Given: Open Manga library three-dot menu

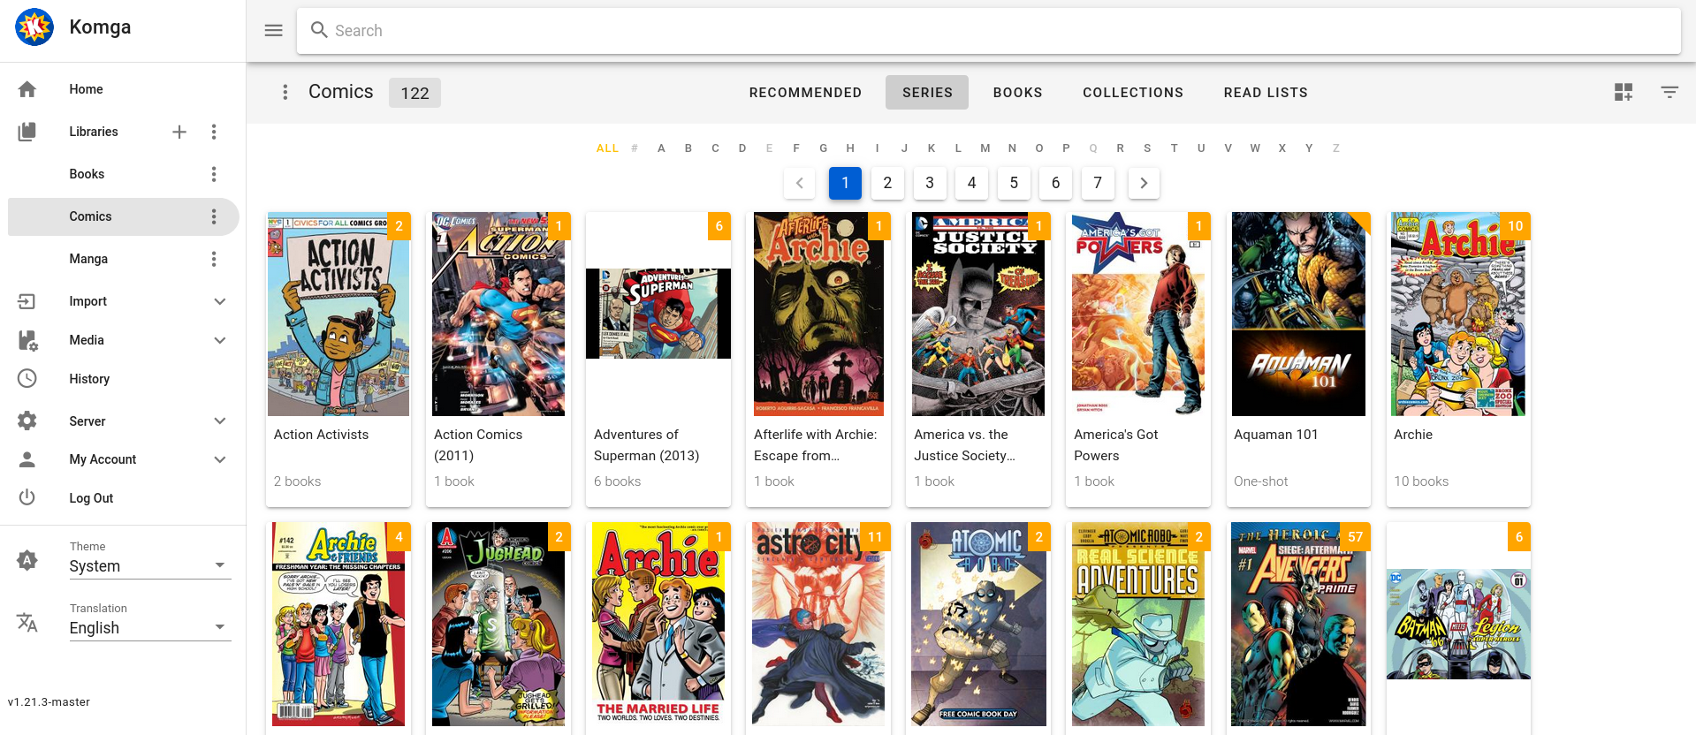Looking at the screenshot, I should (x=214, y=259).
